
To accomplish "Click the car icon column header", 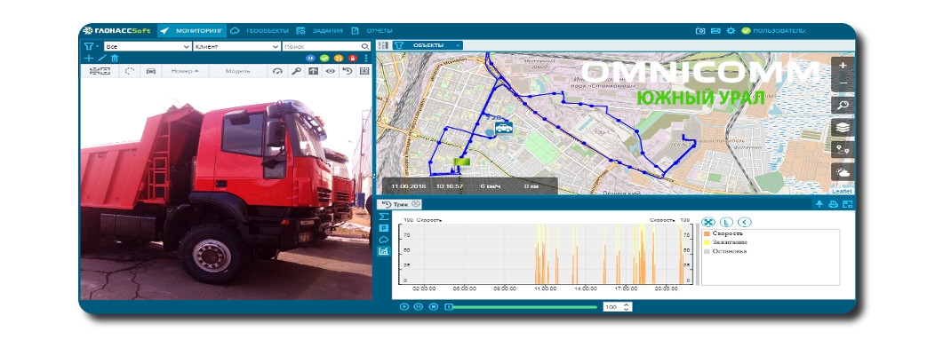I will (151, 71).
